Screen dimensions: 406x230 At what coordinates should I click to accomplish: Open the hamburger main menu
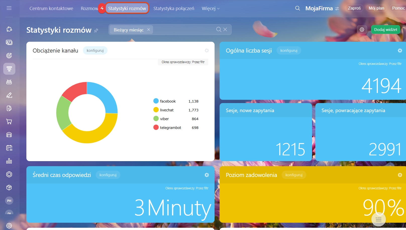[x=9, y=8]
